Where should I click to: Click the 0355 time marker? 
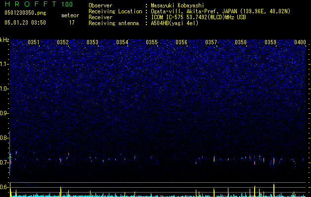152,42
